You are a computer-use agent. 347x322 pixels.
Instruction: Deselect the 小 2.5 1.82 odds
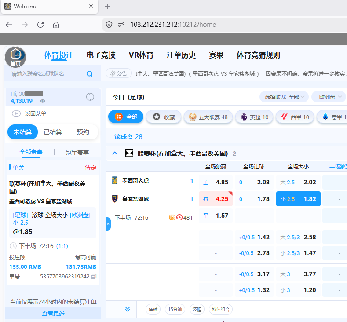[x=298, y=199]
